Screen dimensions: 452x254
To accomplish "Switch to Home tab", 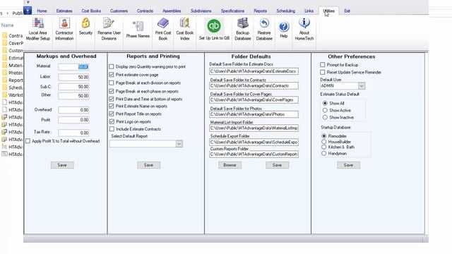I will tap(42, 11).
